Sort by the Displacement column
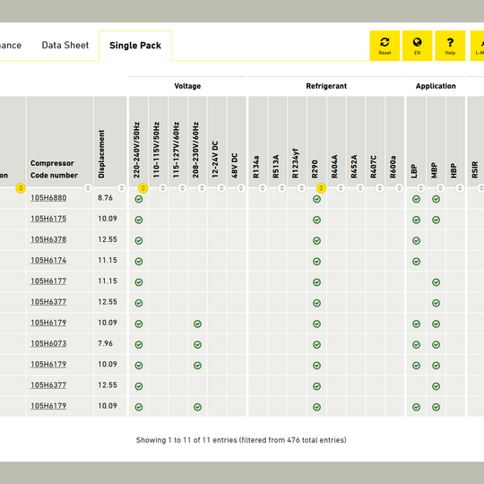484x484 pixels. tap(122, 188)
